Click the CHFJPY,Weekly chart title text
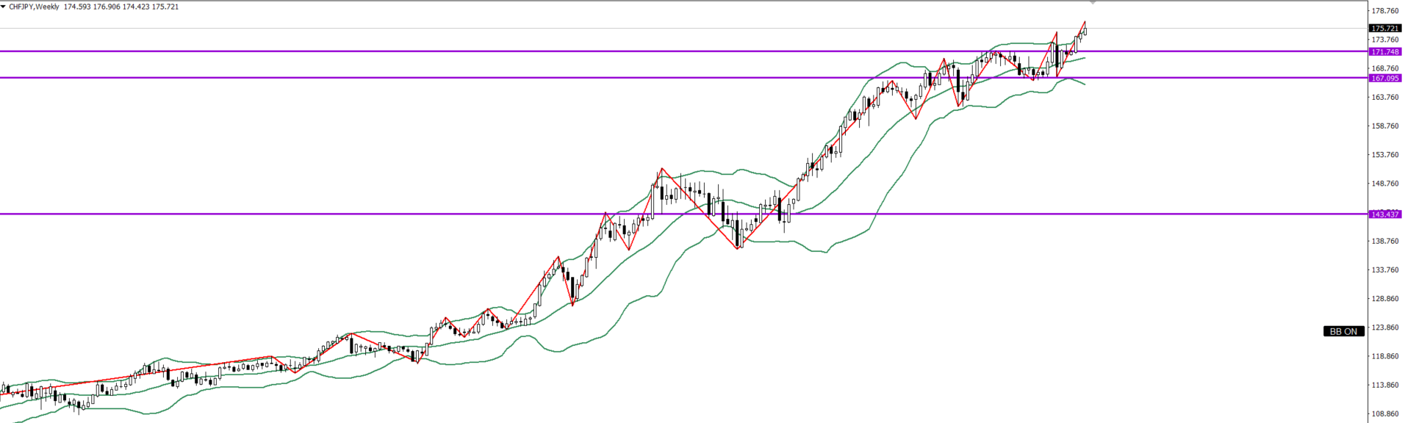Viewport: 1405px width, 423px height. pos(34,7)
